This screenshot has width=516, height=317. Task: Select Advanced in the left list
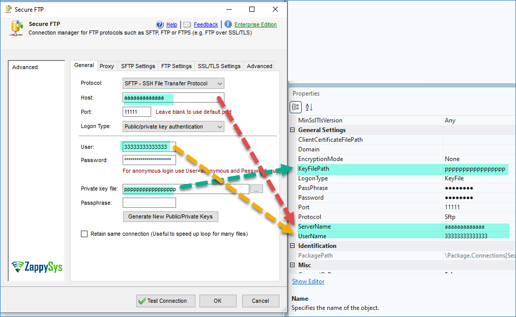25,67
